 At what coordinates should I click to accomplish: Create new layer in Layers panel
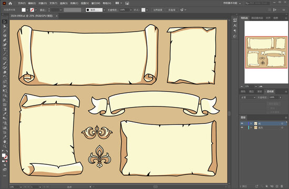[277, 186]
